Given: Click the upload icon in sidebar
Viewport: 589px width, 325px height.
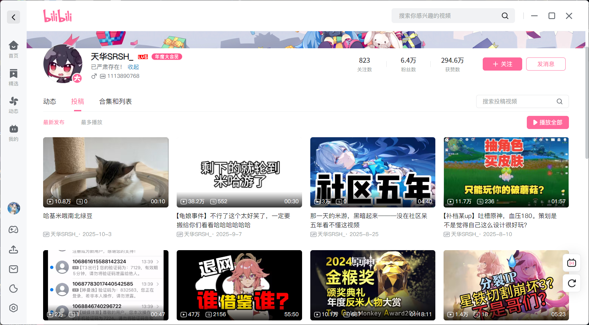Looking at the screenshot, I should coord(13,249).
